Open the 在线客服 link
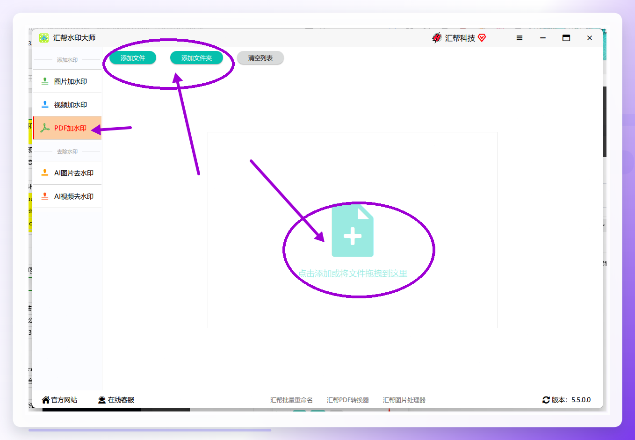This screenshot has width=635, height=440. click(x=121, y=400)
